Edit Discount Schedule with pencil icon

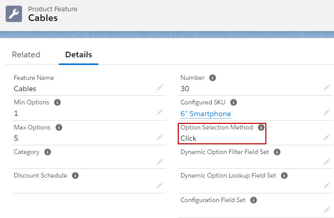[160, 185]
